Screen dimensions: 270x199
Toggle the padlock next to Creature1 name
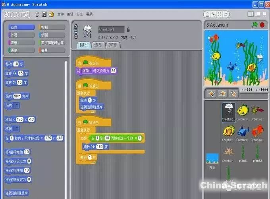[x=128, y=29]
